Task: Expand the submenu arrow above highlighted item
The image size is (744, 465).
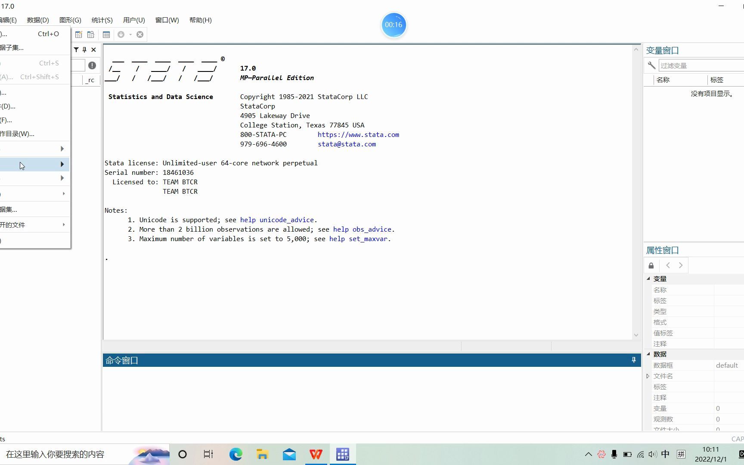Action: 62,149
